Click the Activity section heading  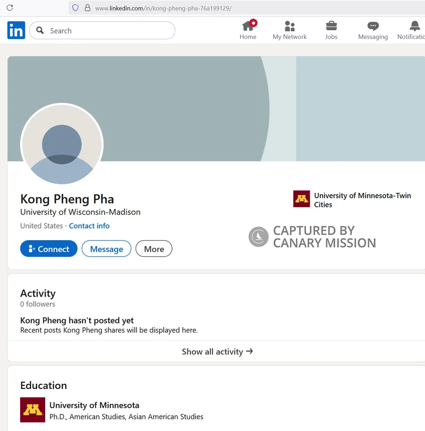pyautogui.click(x=38, y=293)
